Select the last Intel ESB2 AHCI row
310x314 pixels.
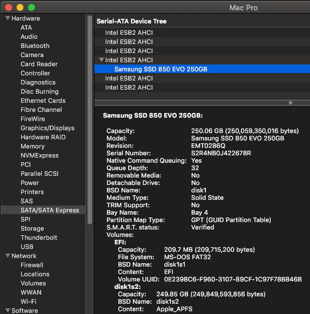(202, 87)
